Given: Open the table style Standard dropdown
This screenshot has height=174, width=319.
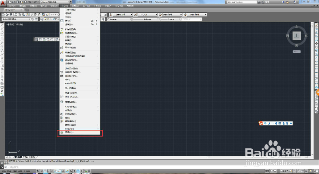Looking at the screenshot, I should pos(172,15).
